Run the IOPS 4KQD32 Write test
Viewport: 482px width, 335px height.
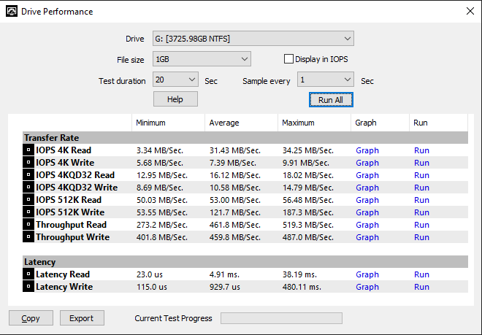[x=421, y=188]
